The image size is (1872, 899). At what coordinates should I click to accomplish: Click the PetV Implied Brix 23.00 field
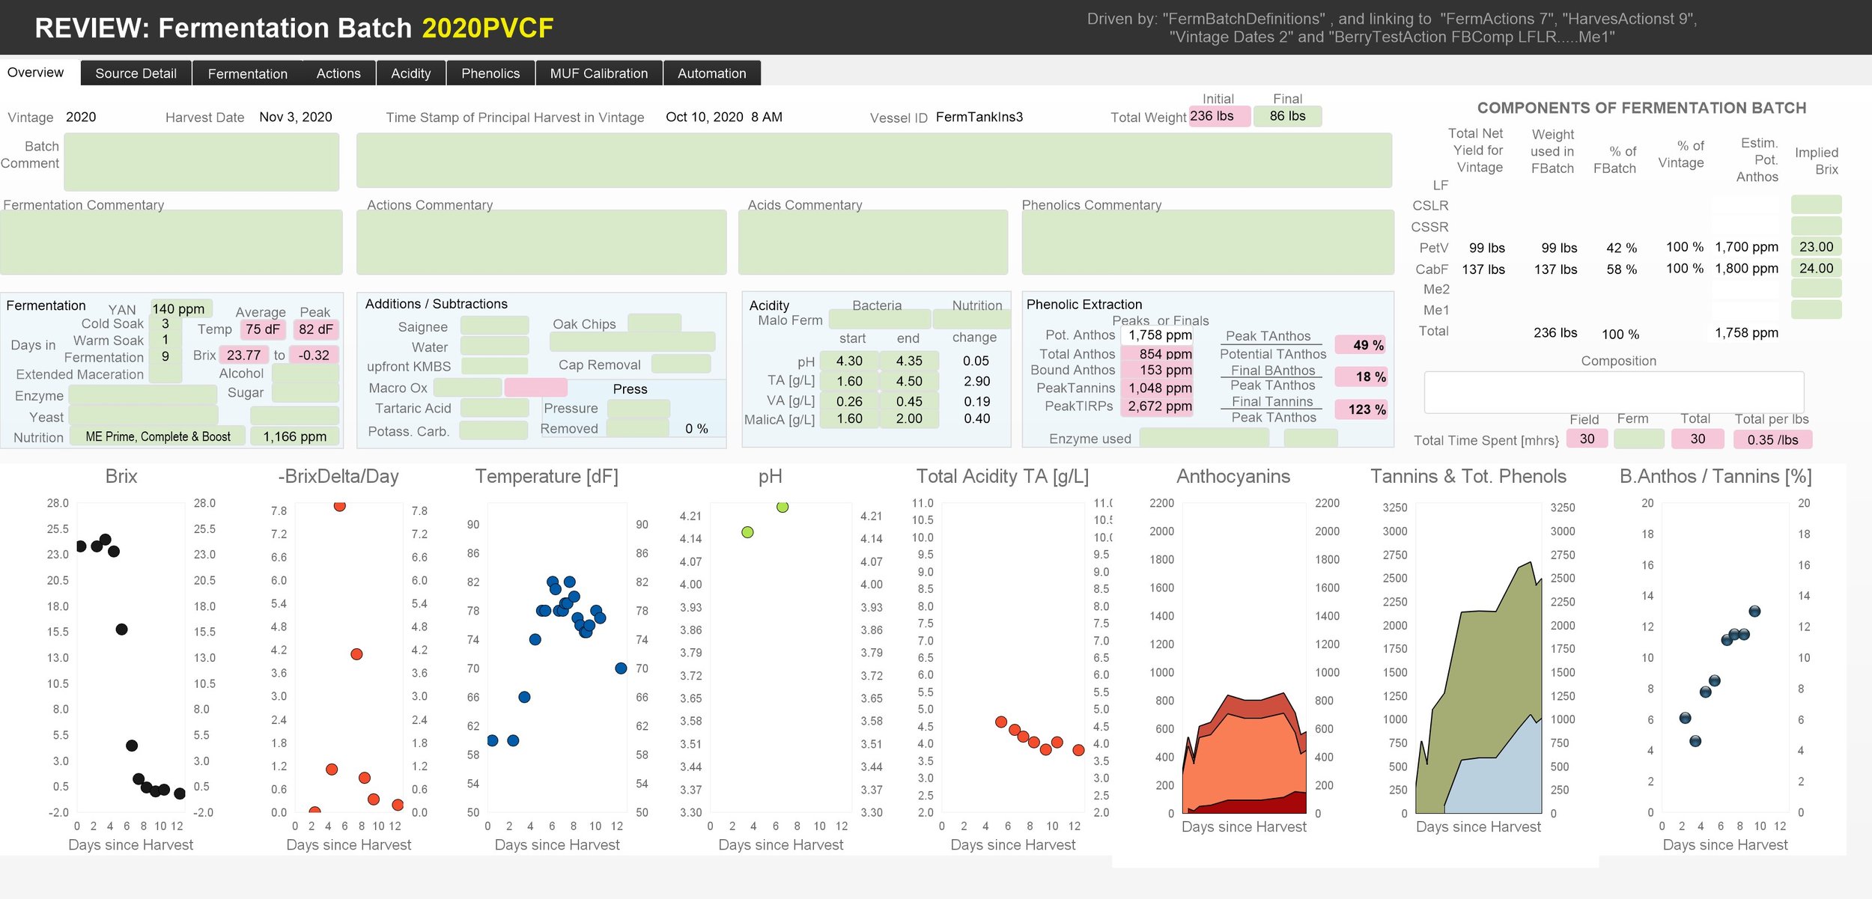1816,246
